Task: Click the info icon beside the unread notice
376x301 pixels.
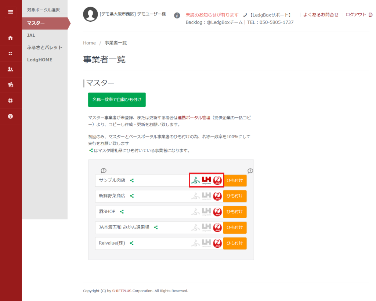Action: 177,15
